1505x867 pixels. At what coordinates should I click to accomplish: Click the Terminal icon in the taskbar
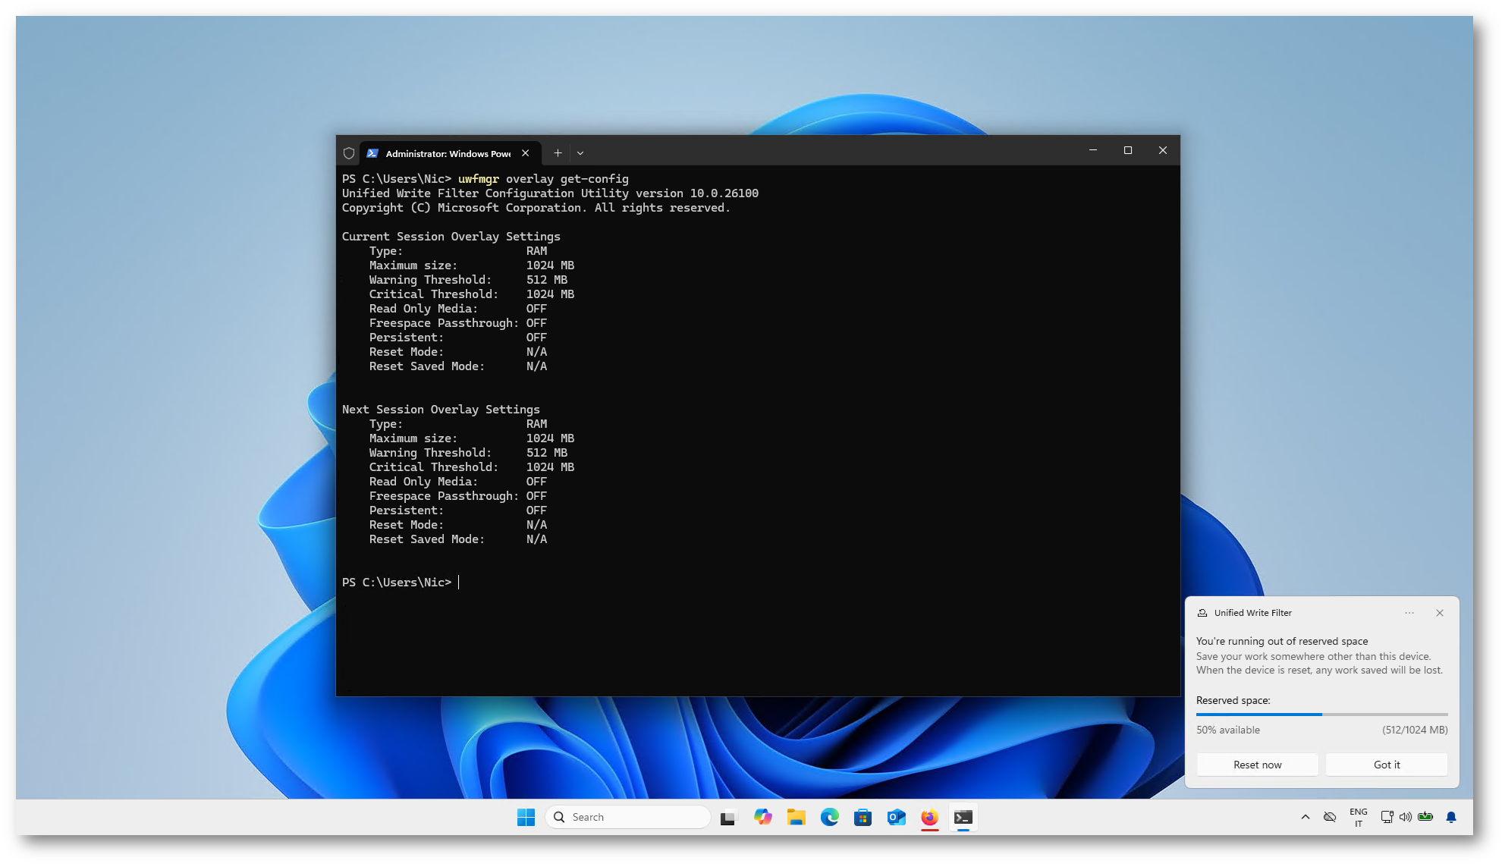point(963,817)
